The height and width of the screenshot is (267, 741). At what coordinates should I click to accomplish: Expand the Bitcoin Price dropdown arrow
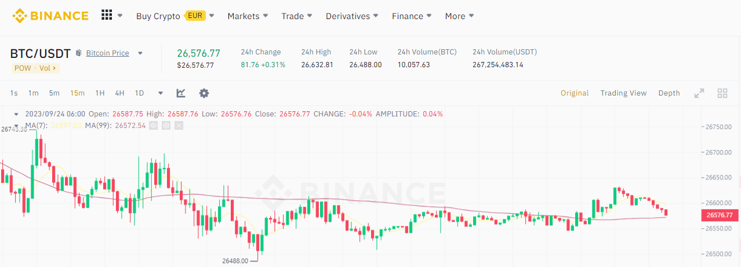click(x=140, y=53)
